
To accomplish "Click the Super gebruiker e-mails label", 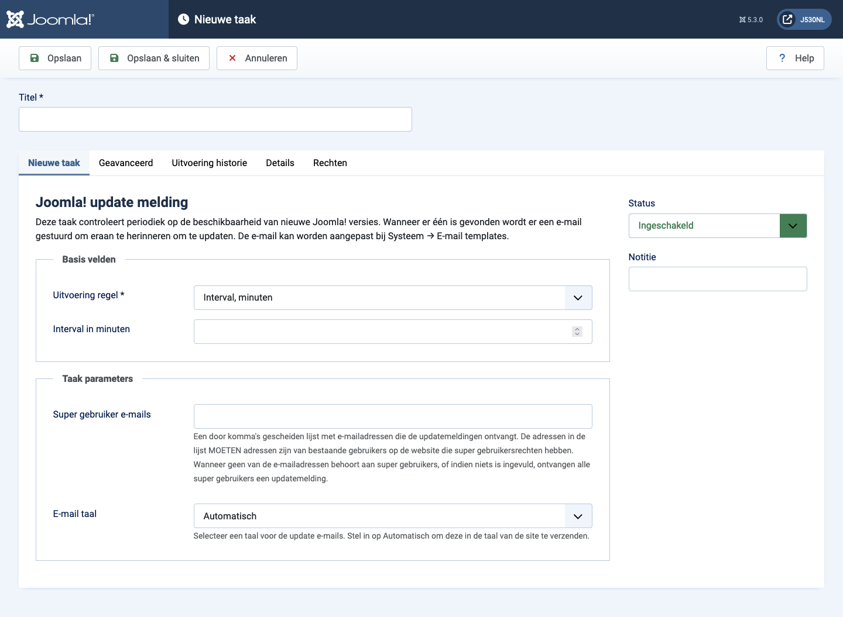I will [x=102, y=414].
